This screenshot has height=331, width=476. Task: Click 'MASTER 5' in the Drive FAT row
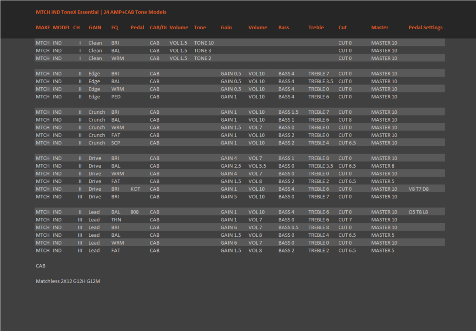click(383, 181)
